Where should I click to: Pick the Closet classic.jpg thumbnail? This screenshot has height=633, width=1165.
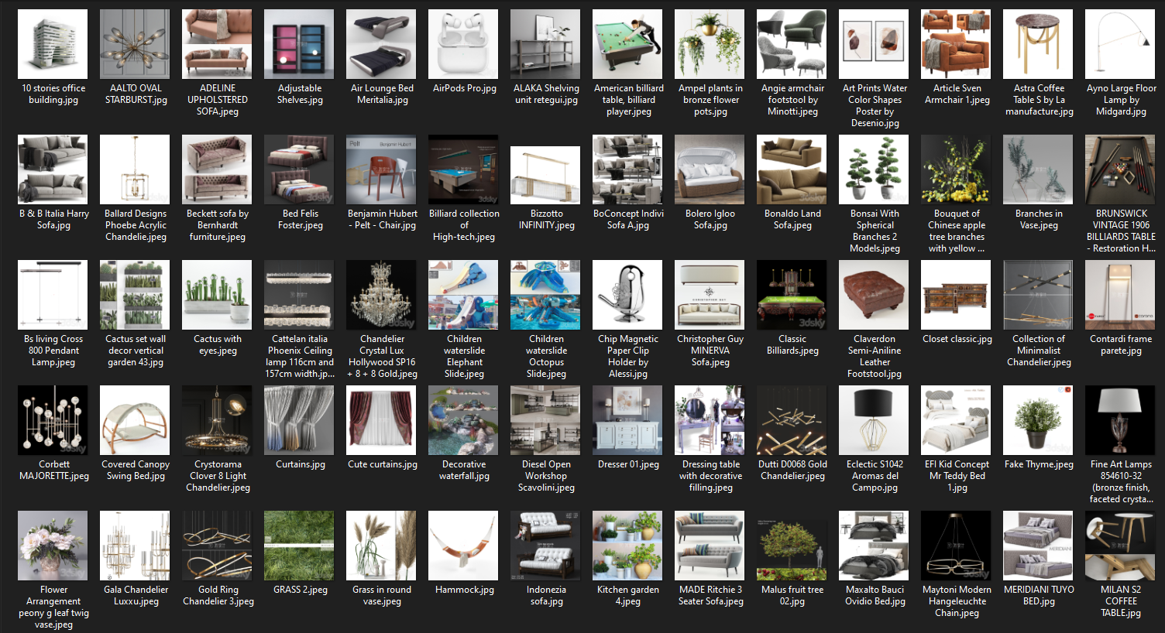tap(957, 295)
